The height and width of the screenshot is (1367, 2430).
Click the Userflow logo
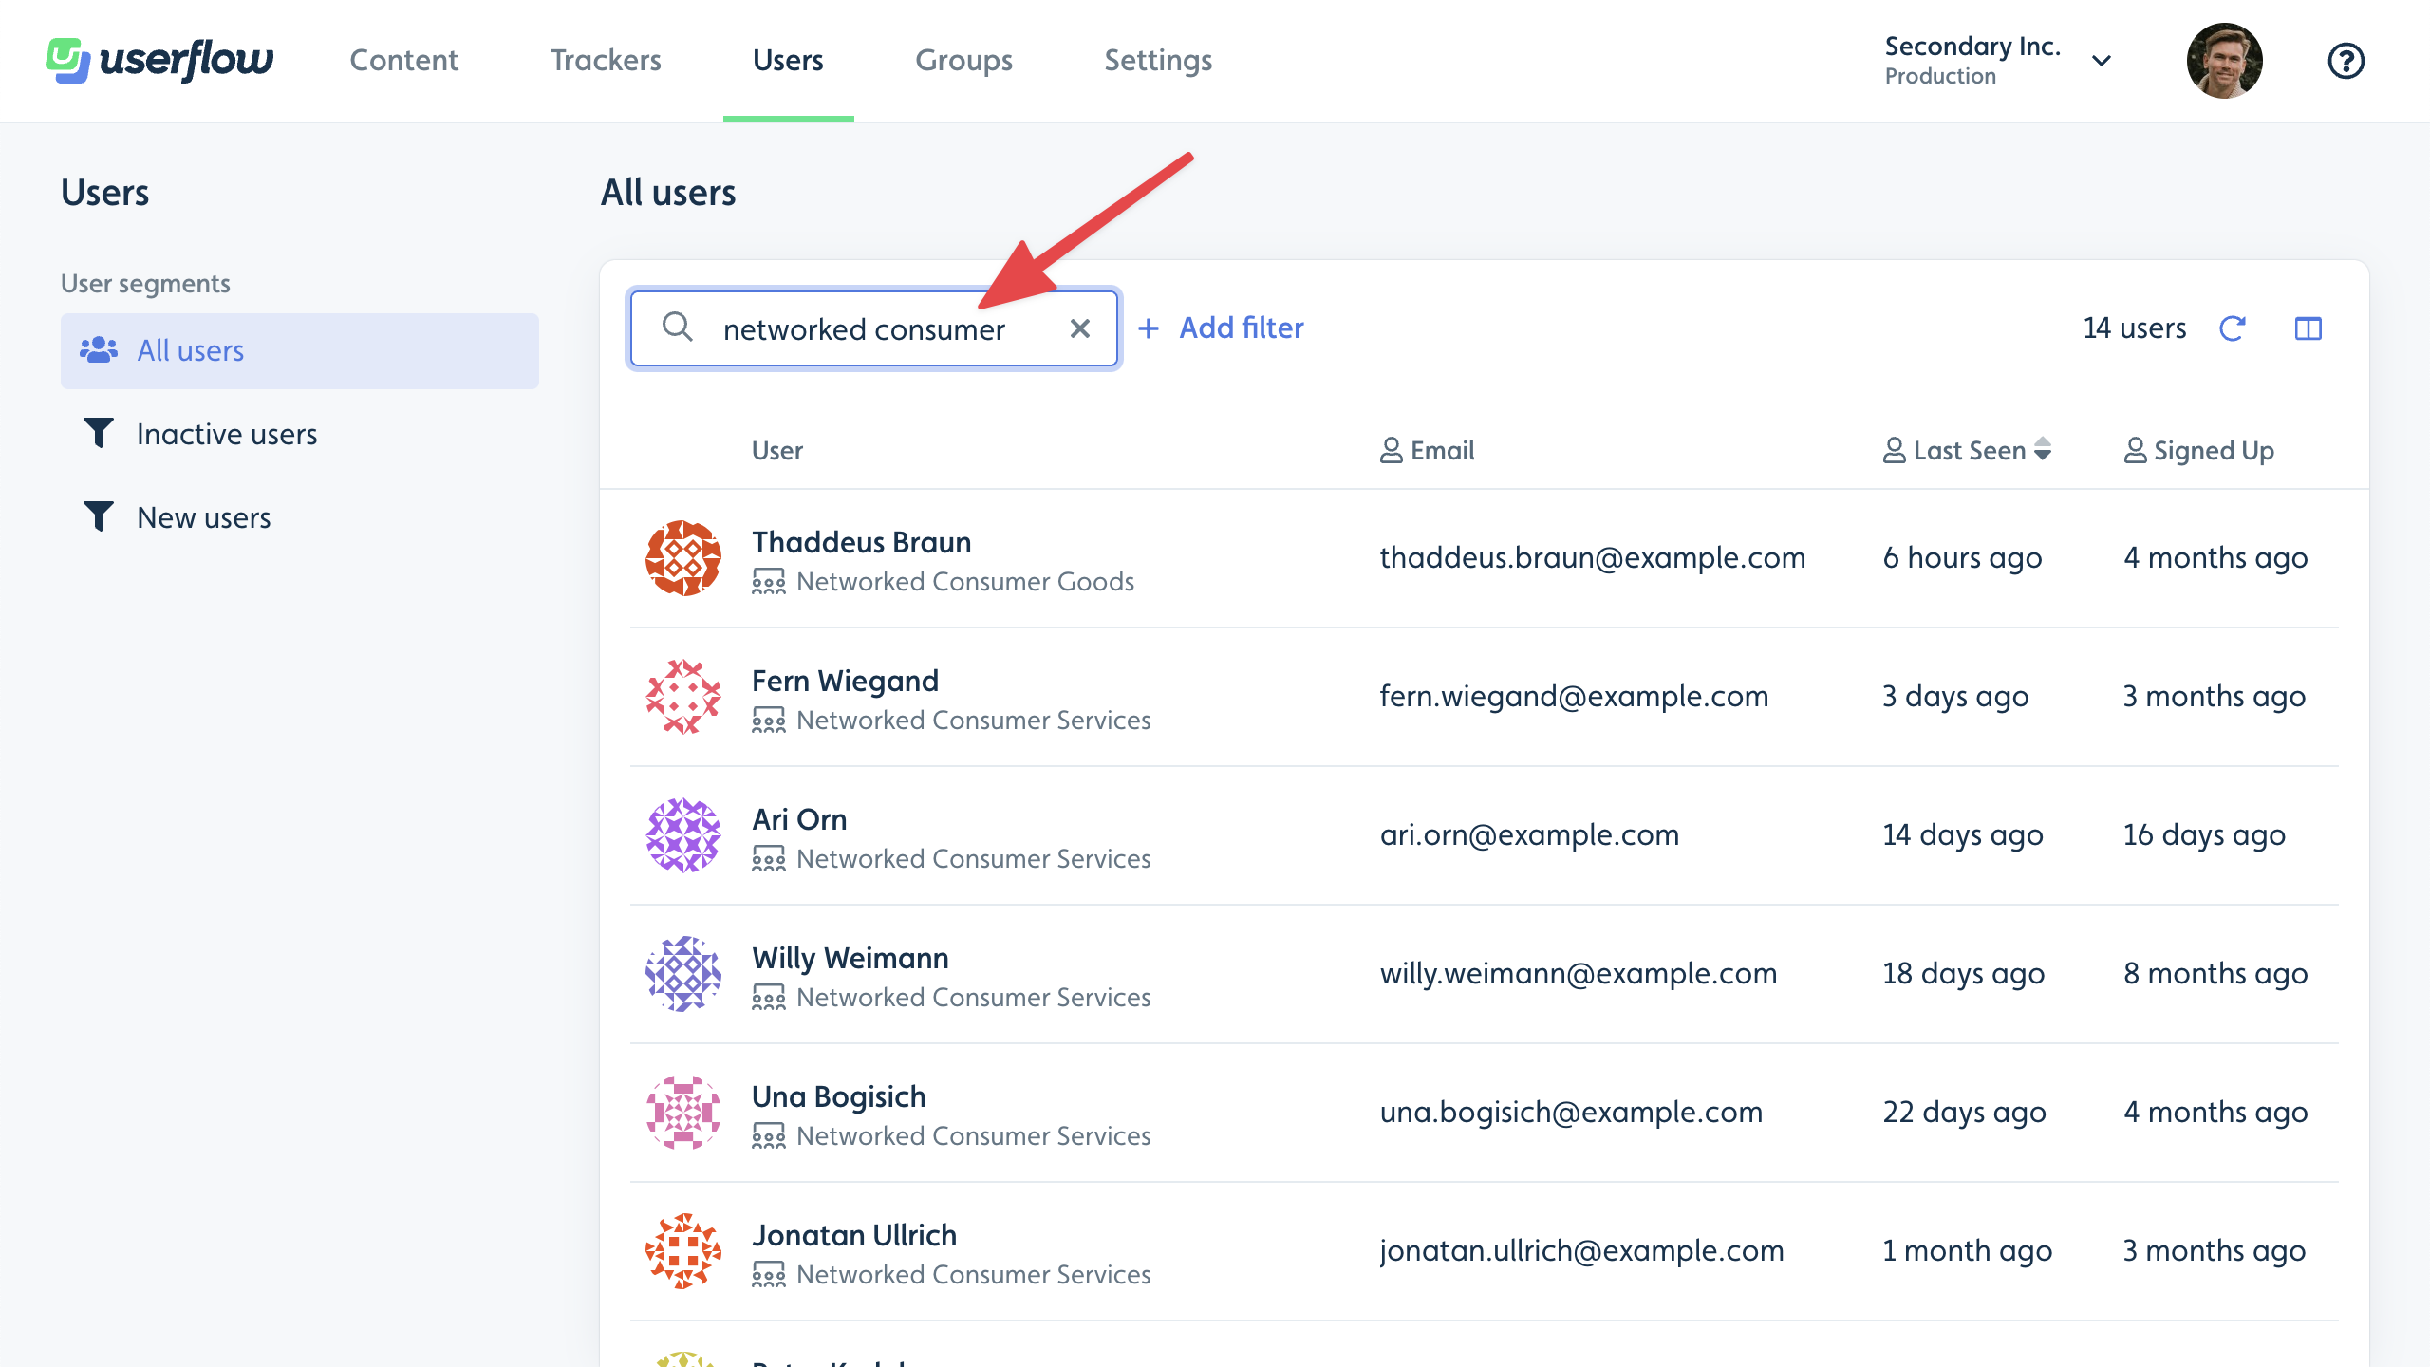click(x=159, y=60)
